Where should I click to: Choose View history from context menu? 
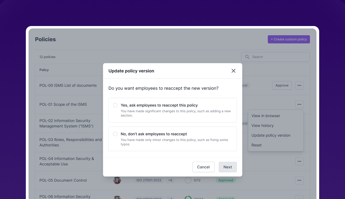(x=262, y=126)
